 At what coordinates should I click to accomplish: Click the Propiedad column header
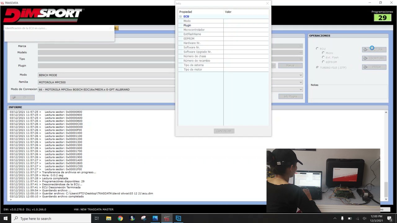pos(201,12)
